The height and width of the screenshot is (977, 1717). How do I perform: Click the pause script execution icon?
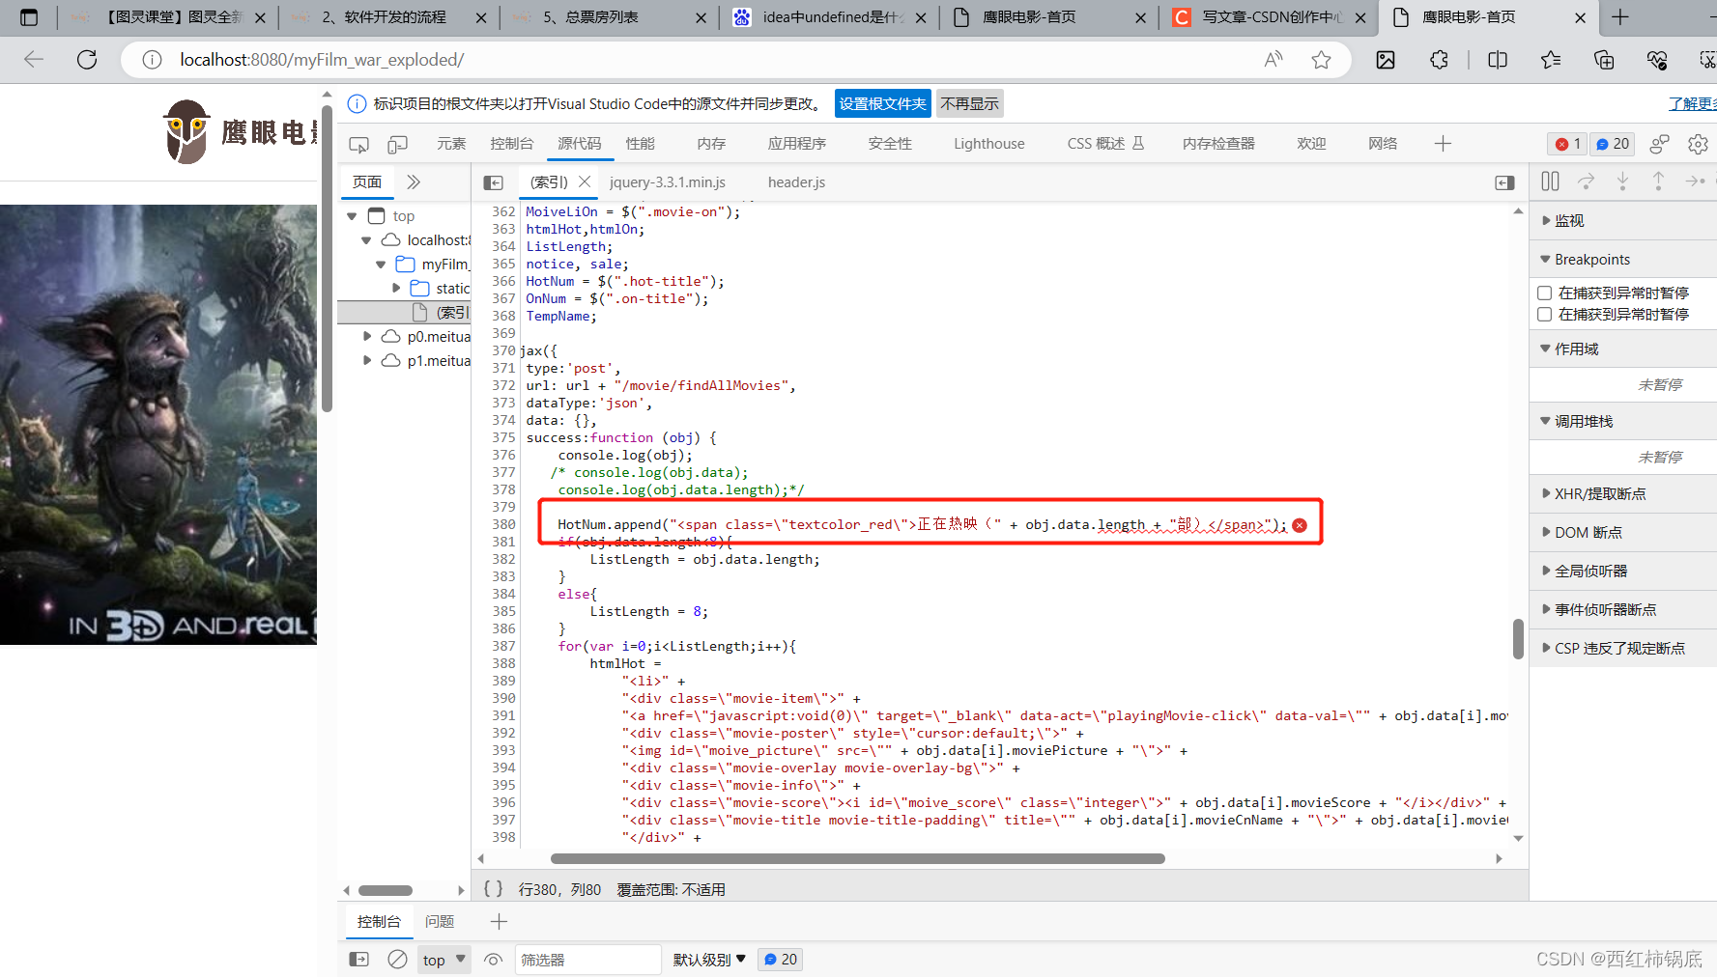(1551, 181)
